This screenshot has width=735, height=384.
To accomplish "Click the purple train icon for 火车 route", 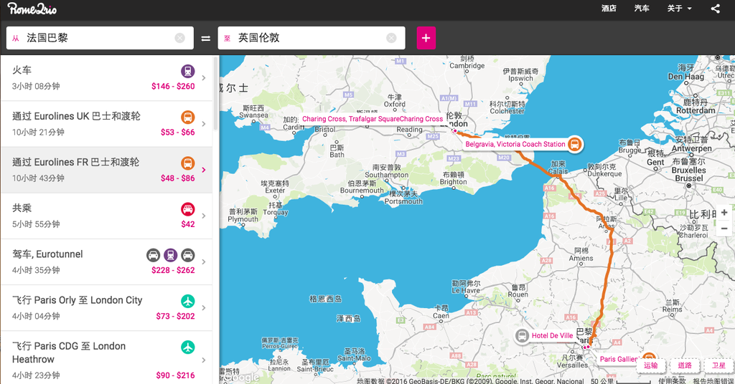I will coord(187,71).
